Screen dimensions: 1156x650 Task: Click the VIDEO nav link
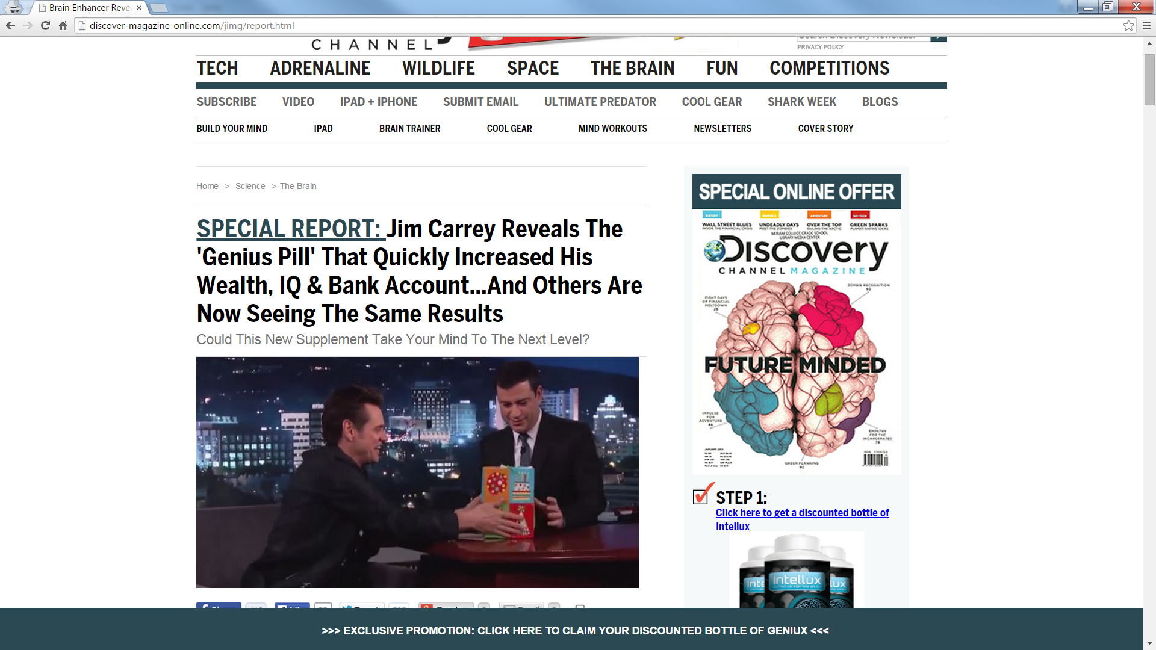coord(298,102)
